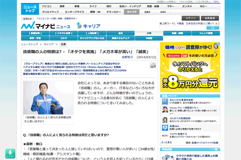Viewport: 241px width, 160px height.
Task: Select the [人気記事] tab
Action: point(92,33)
